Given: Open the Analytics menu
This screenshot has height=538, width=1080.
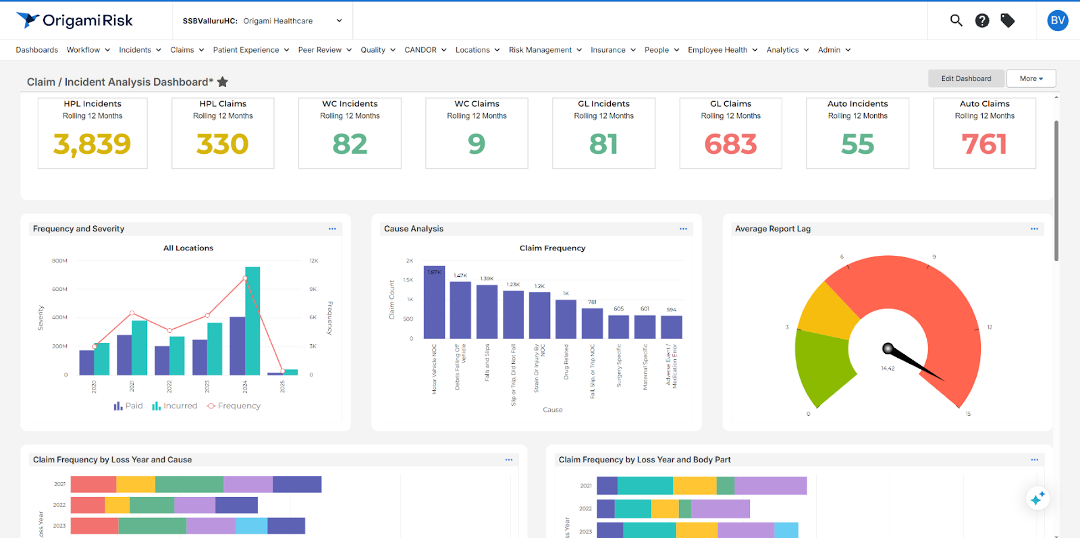Looking at the screenshot, I should coord(788,50).
